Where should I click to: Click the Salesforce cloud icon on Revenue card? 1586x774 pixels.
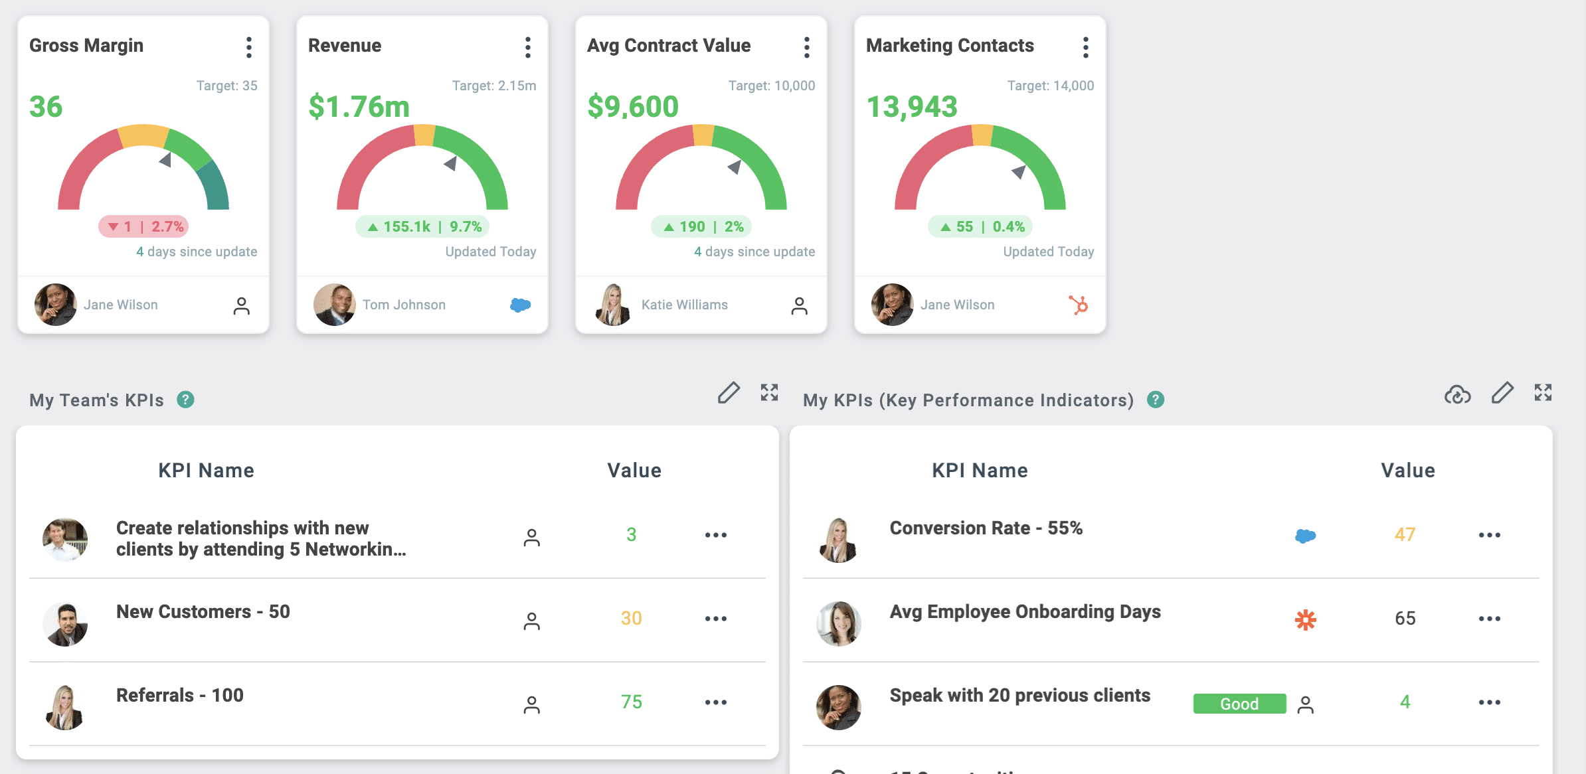[520, 305]
